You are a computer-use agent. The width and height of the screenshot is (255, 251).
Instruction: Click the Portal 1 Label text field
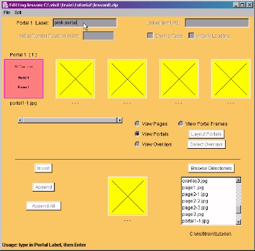tap(85, 23)
